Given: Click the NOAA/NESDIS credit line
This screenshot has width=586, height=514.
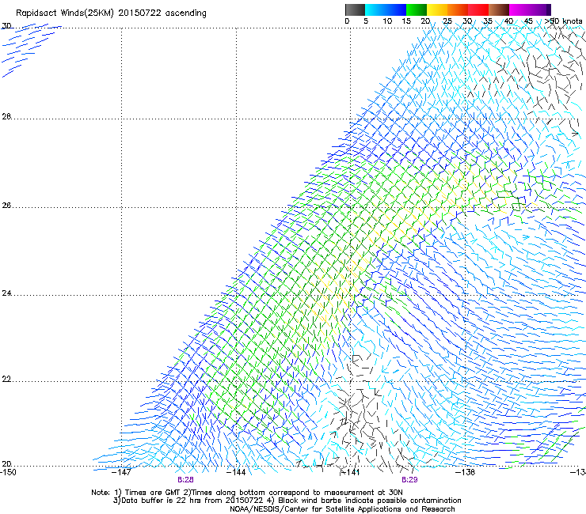Looking at the screenshot, I should (x=342, y=509).
